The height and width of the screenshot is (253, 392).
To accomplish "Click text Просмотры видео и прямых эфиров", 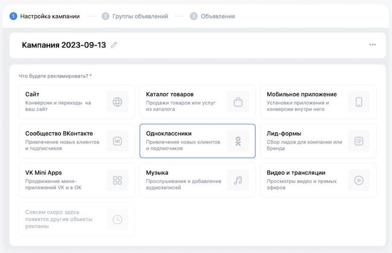I will [302, 184].
